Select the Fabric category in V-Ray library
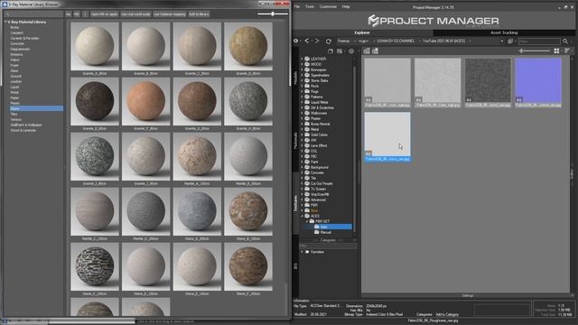The image size is (578, 325). tap(15, 60)
